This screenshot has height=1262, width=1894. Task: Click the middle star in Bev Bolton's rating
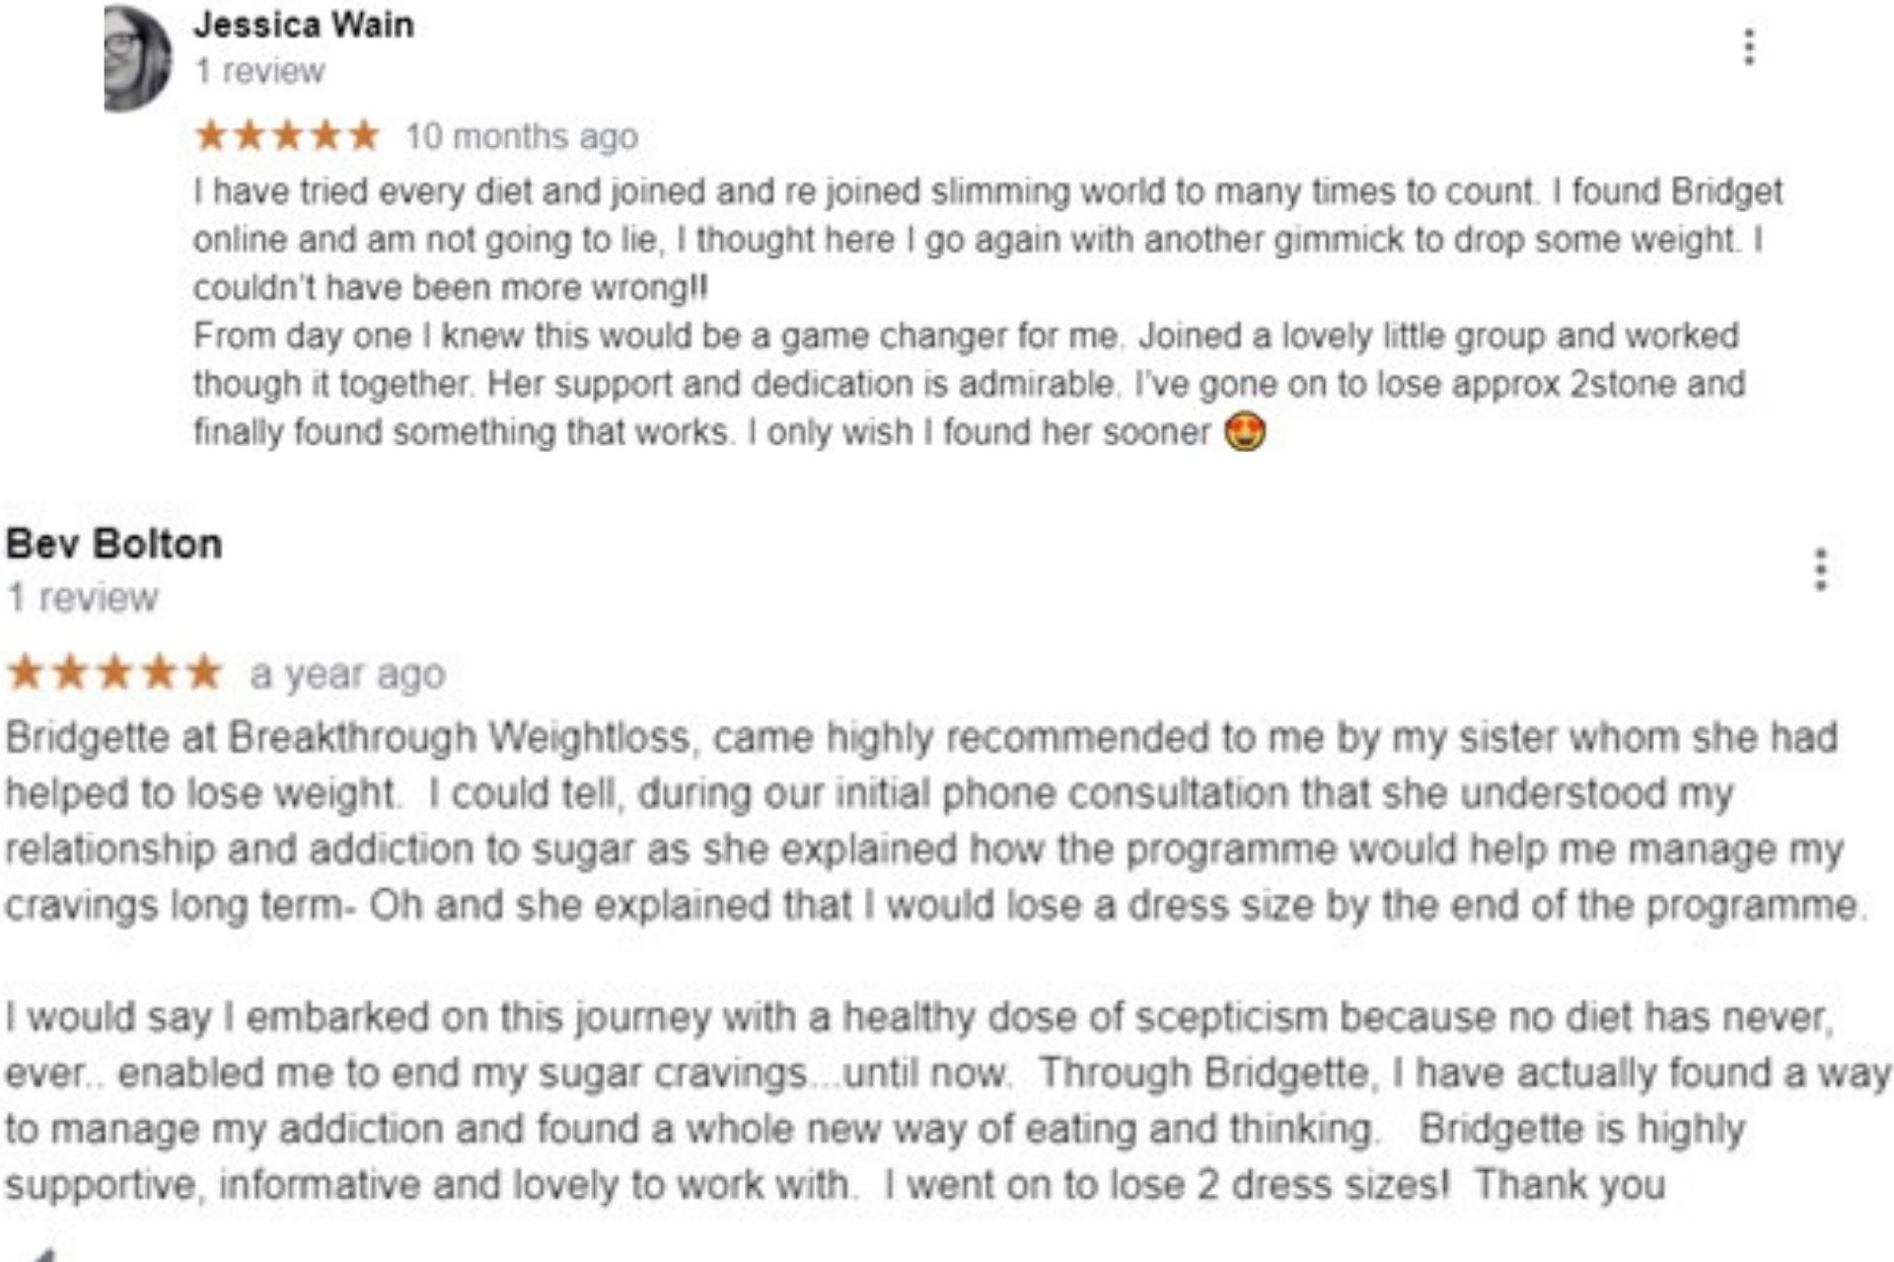(114, 673)
